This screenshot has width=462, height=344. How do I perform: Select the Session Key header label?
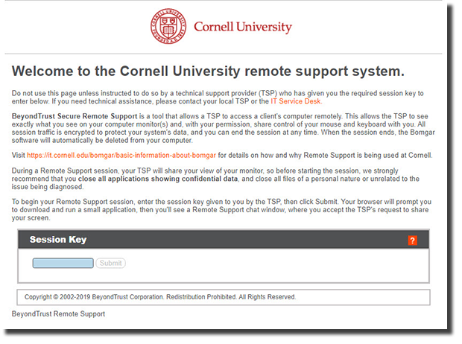coord(58,240)
